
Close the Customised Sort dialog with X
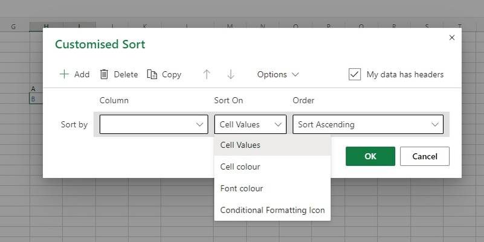pos(451,37)
